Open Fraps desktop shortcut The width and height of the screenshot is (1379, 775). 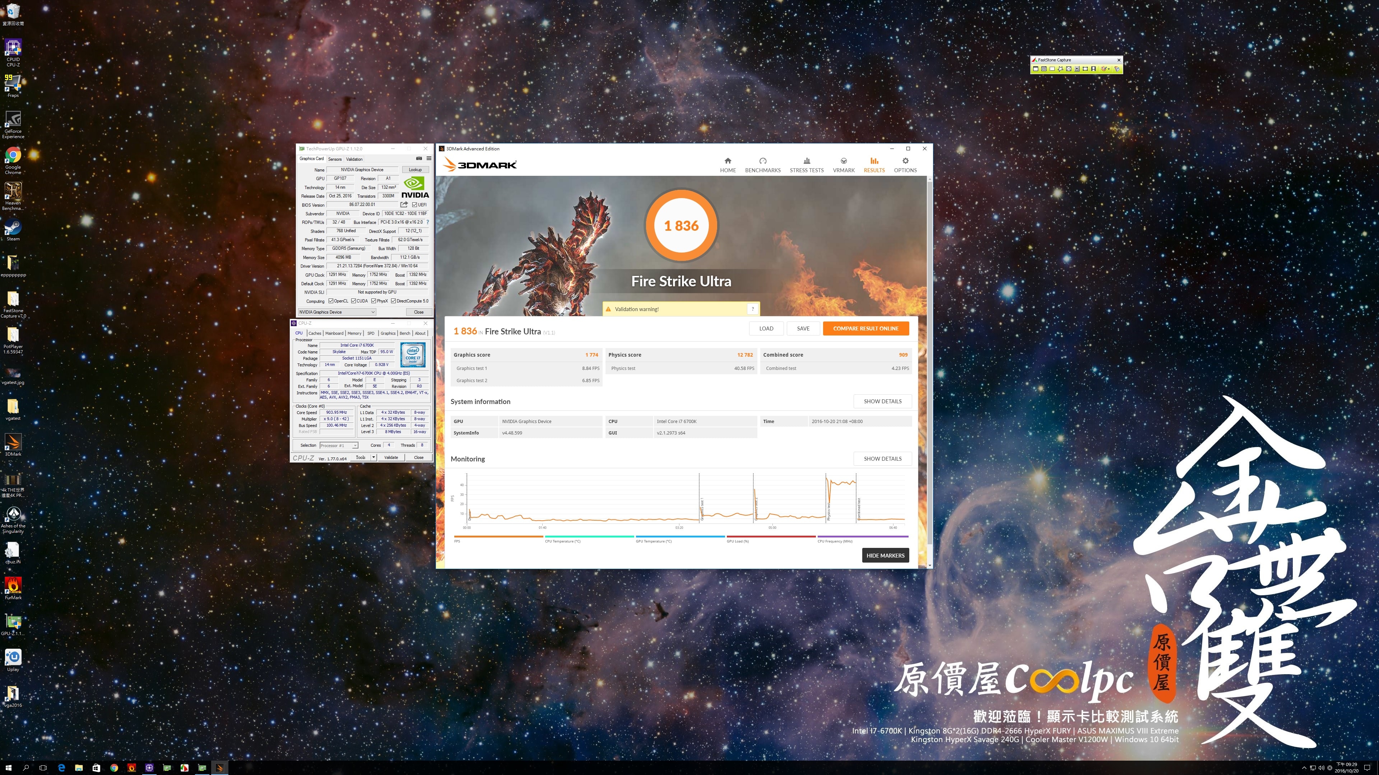point(13,86)
